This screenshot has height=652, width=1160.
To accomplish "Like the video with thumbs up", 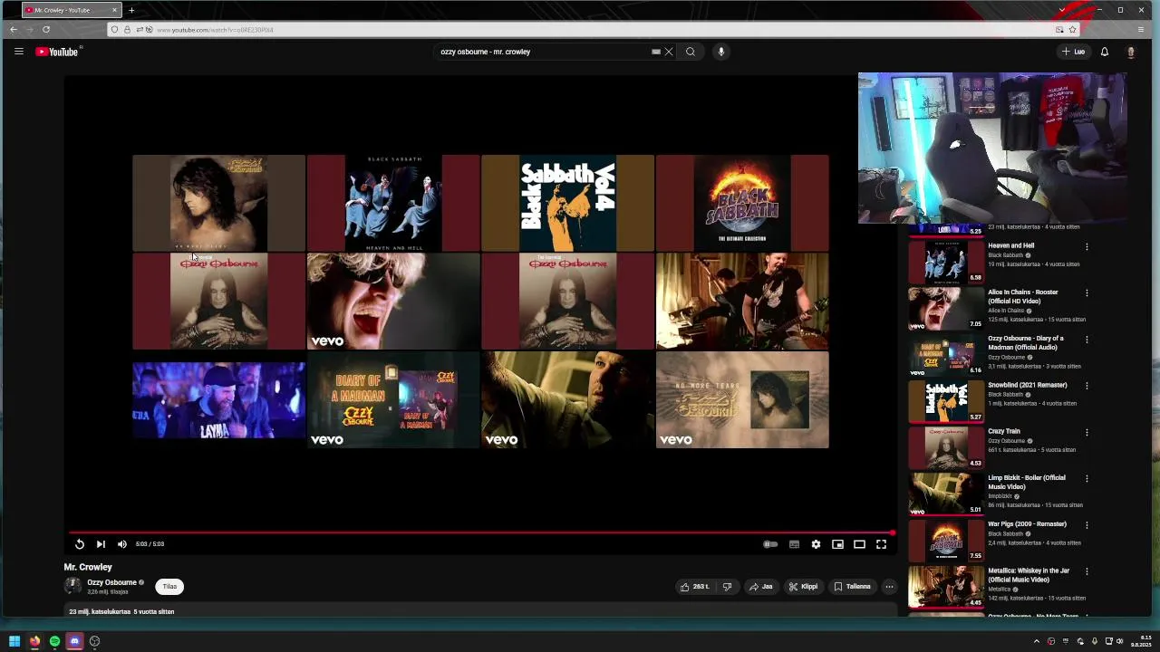I will coord(695,587).
